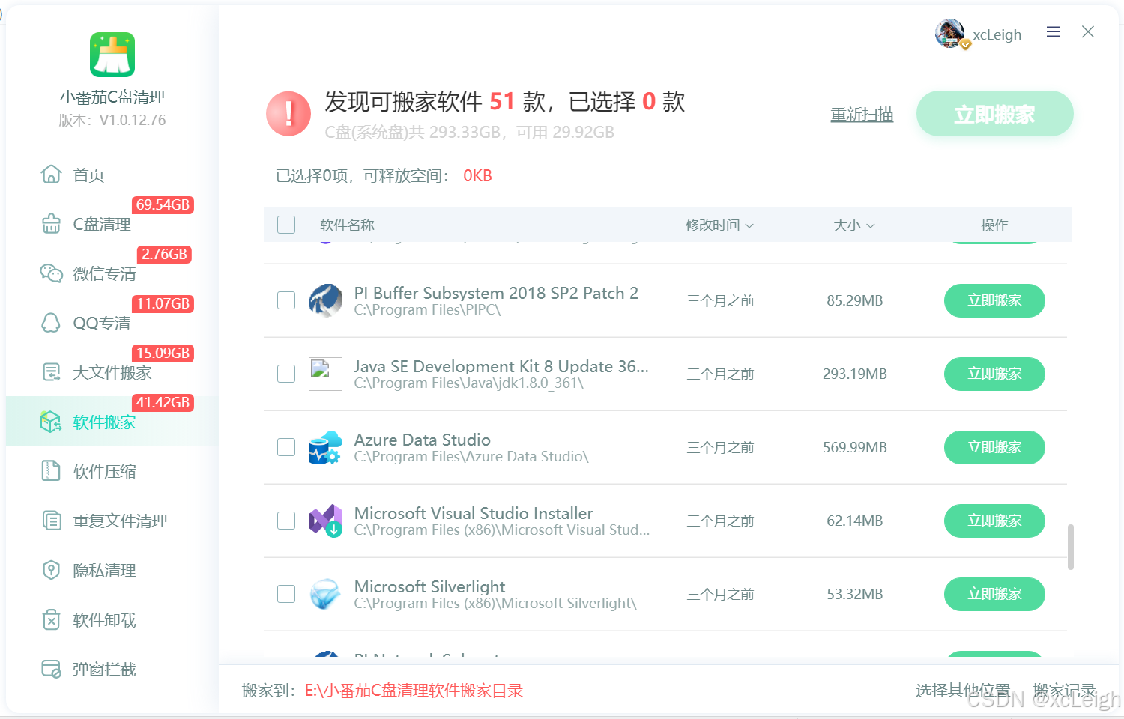Click the 69.54GB badge on C盘清理

(163, 204)
